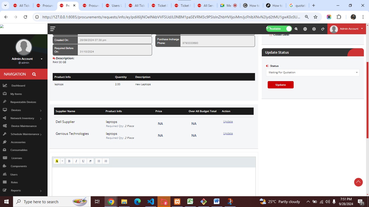Image resolution: width=369 pixels, height=207 pixels.
Task: Open the text color picker dropdown
Action: [x=62, y=161]
